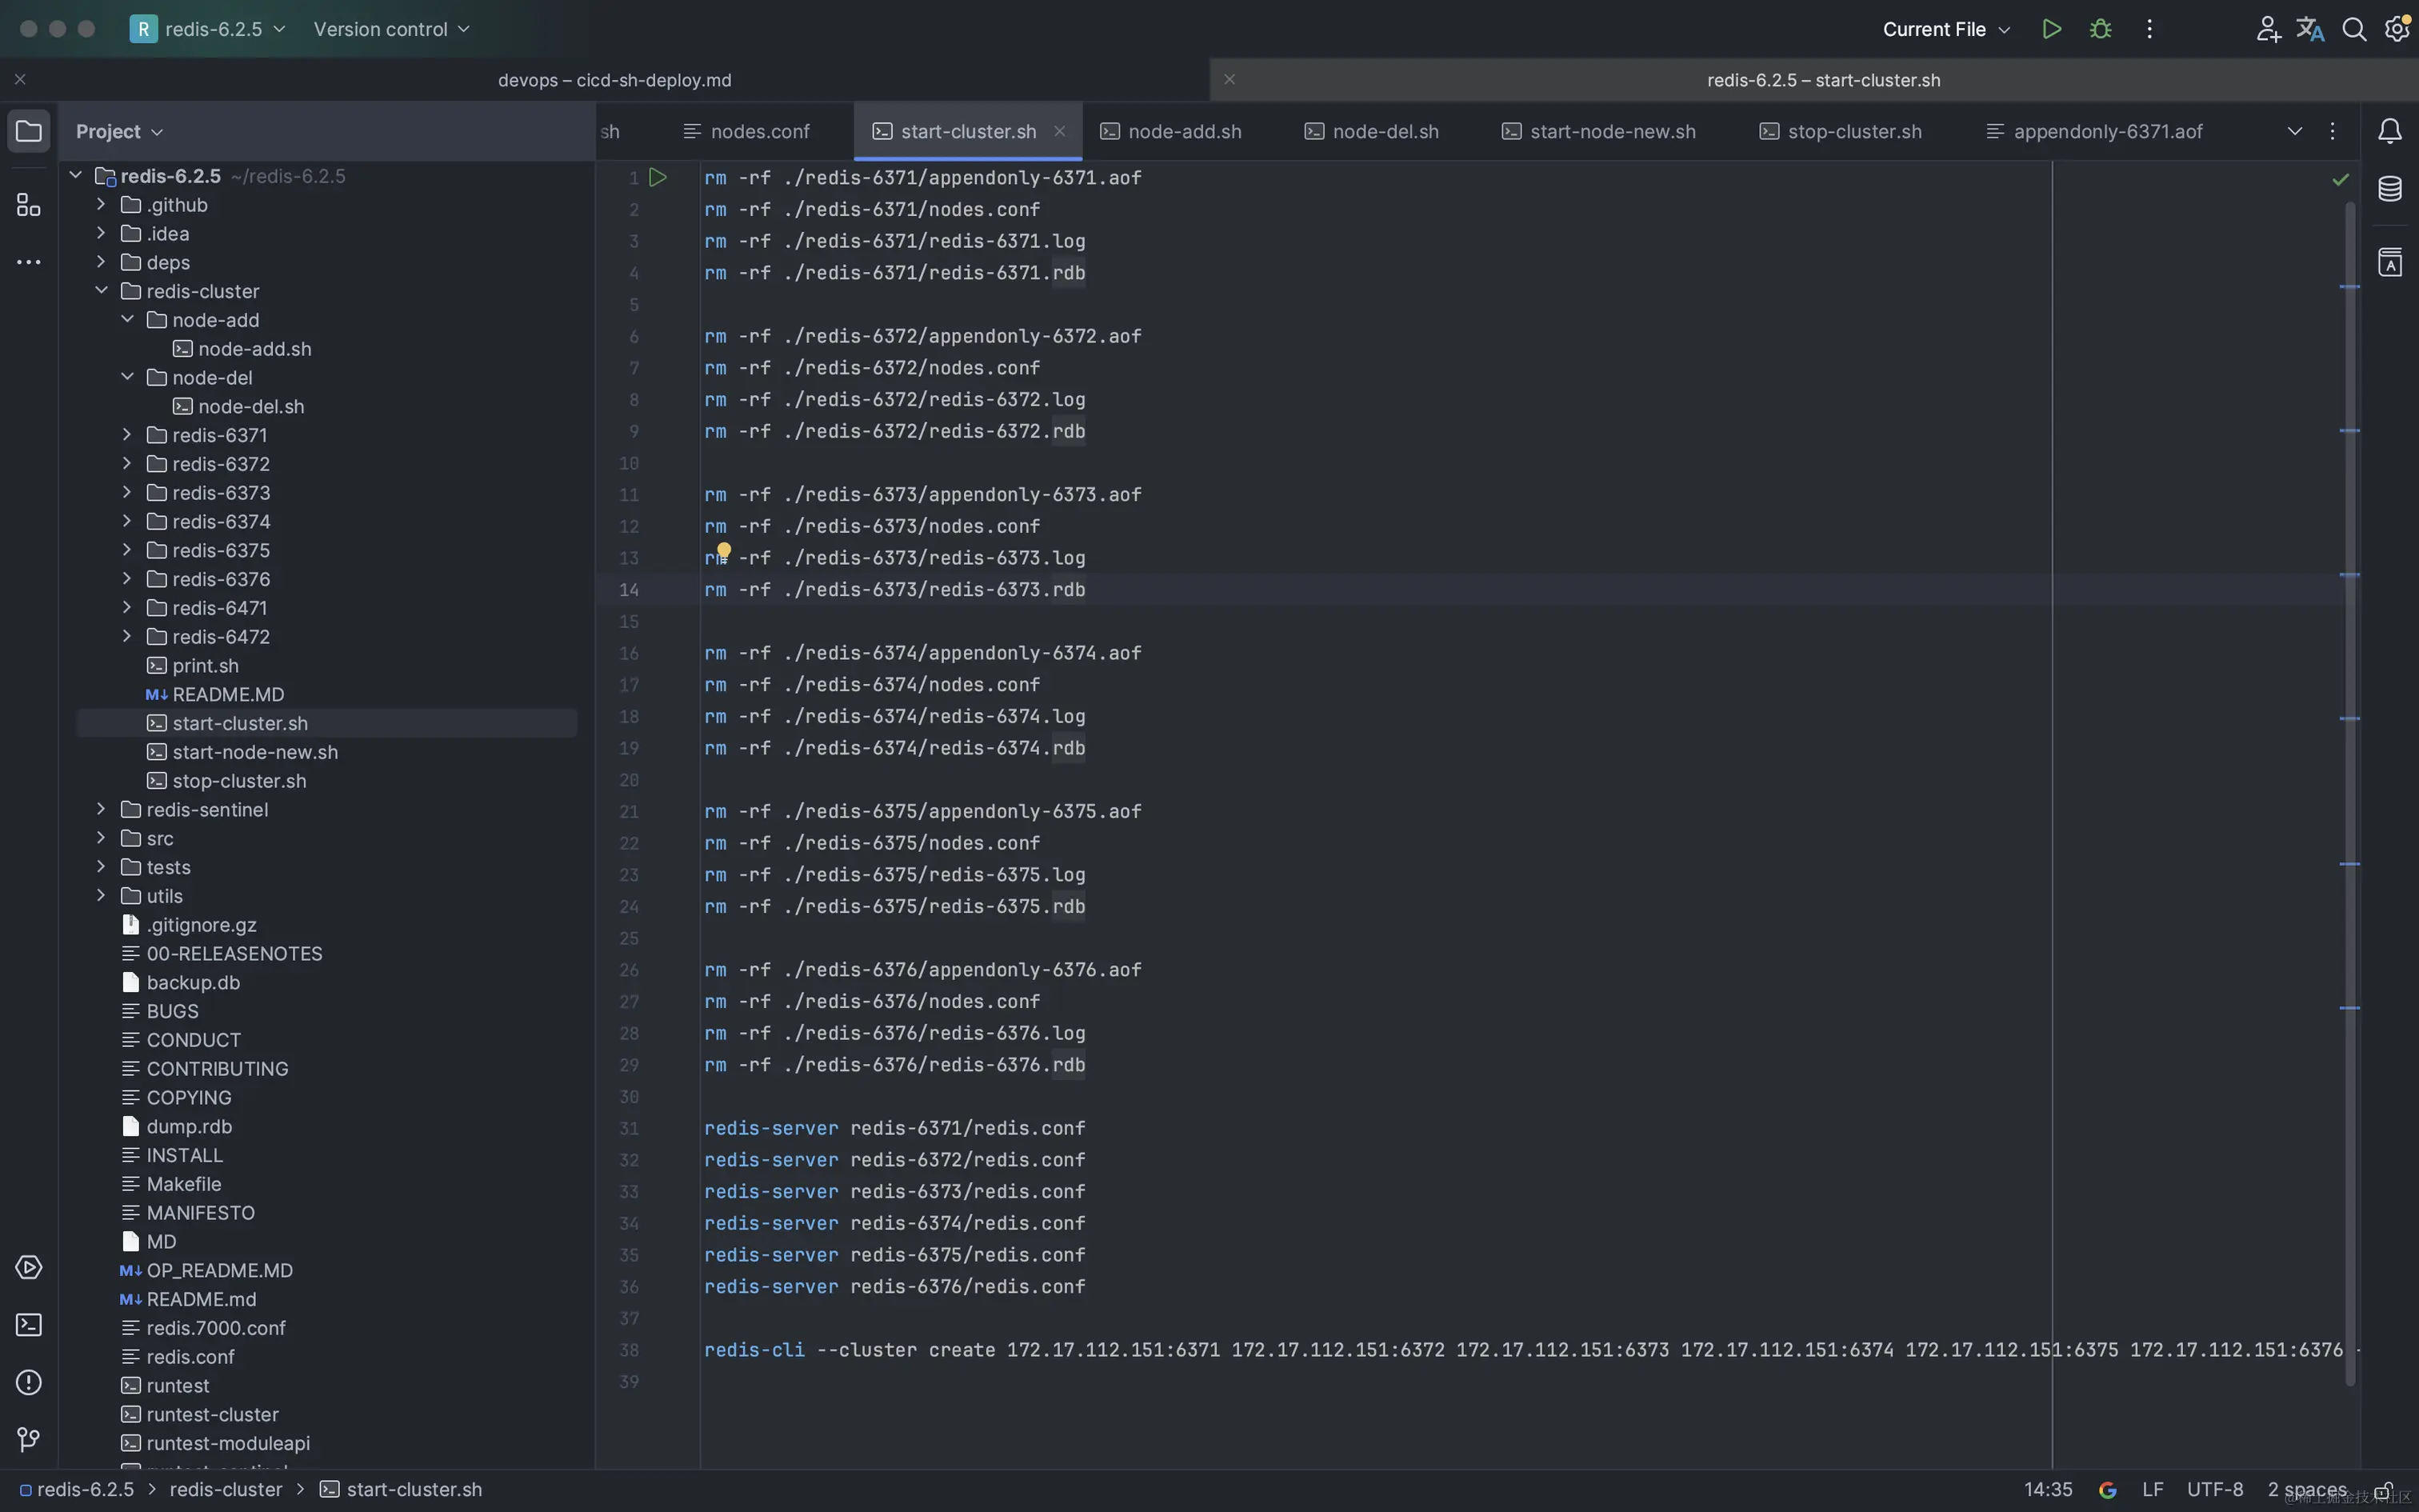Open Search Everywhere magnifier
The width and height of the screenshot is (2419, 1512).
2354,29
